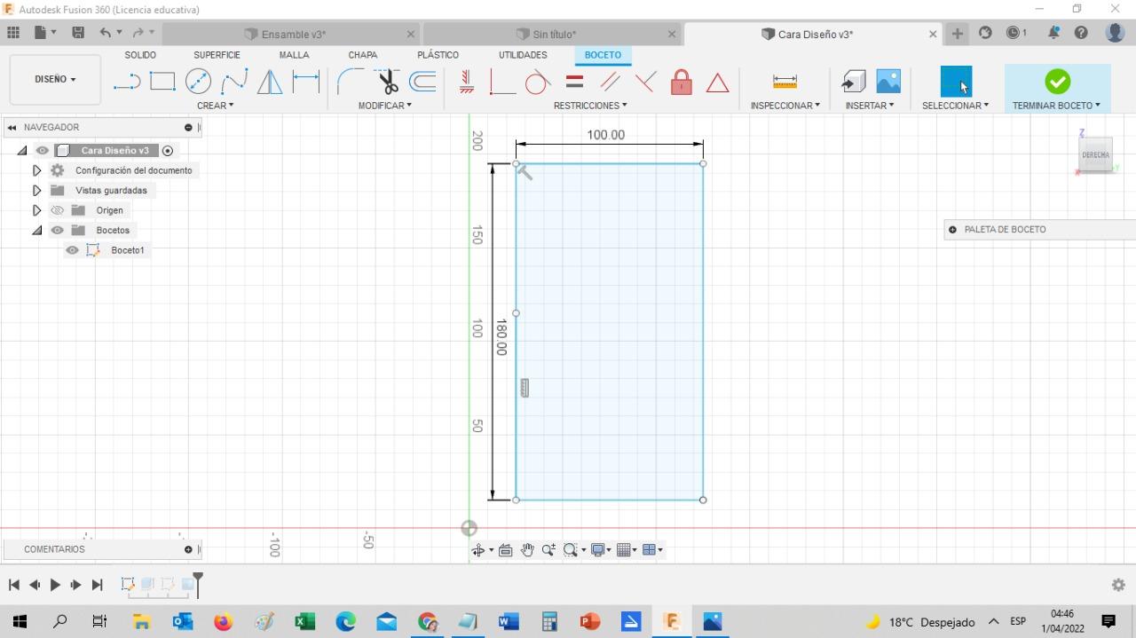Switch to the MALLA tab

pyautogui.click(x=295, y=55)
